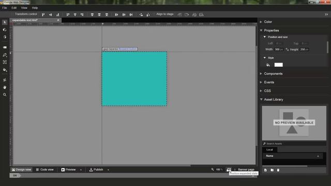This screenshot has width=331, height=186.
Task: Toggle the Align to stage checkbox
Action: tap(154, 14)
